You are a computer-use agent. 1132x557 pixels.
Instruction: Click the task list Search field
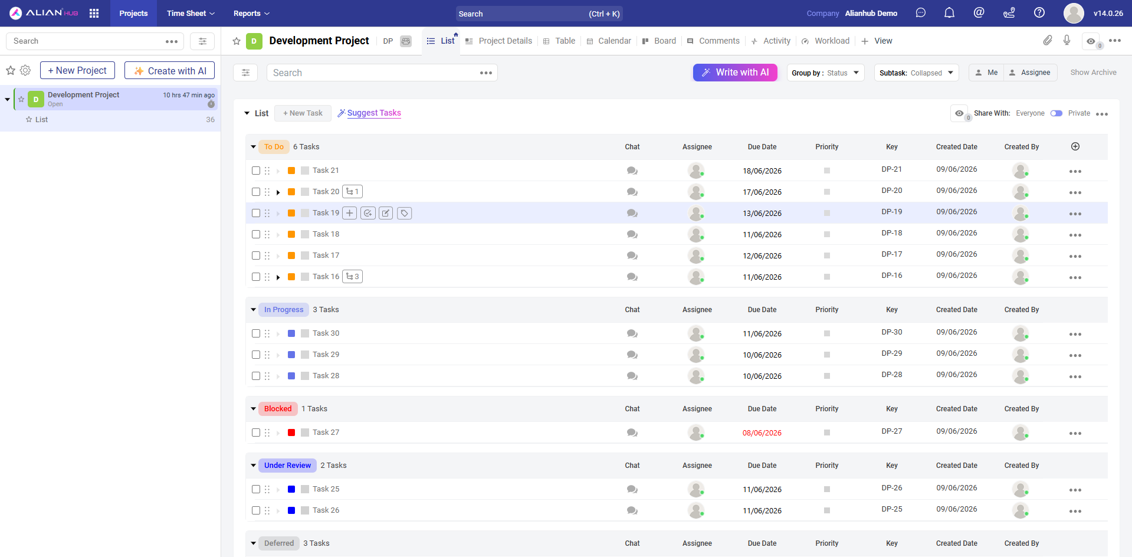(383, 73)
